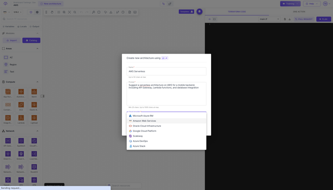Open the Help dropdown menu
333x190 pixels.
[x=311, y=4]
